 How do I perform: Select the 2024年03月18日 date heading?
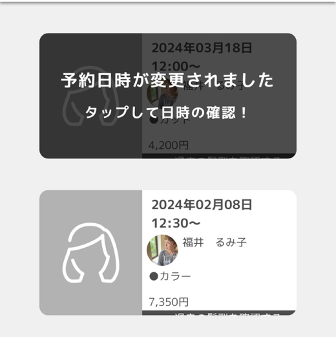point(202,48)
